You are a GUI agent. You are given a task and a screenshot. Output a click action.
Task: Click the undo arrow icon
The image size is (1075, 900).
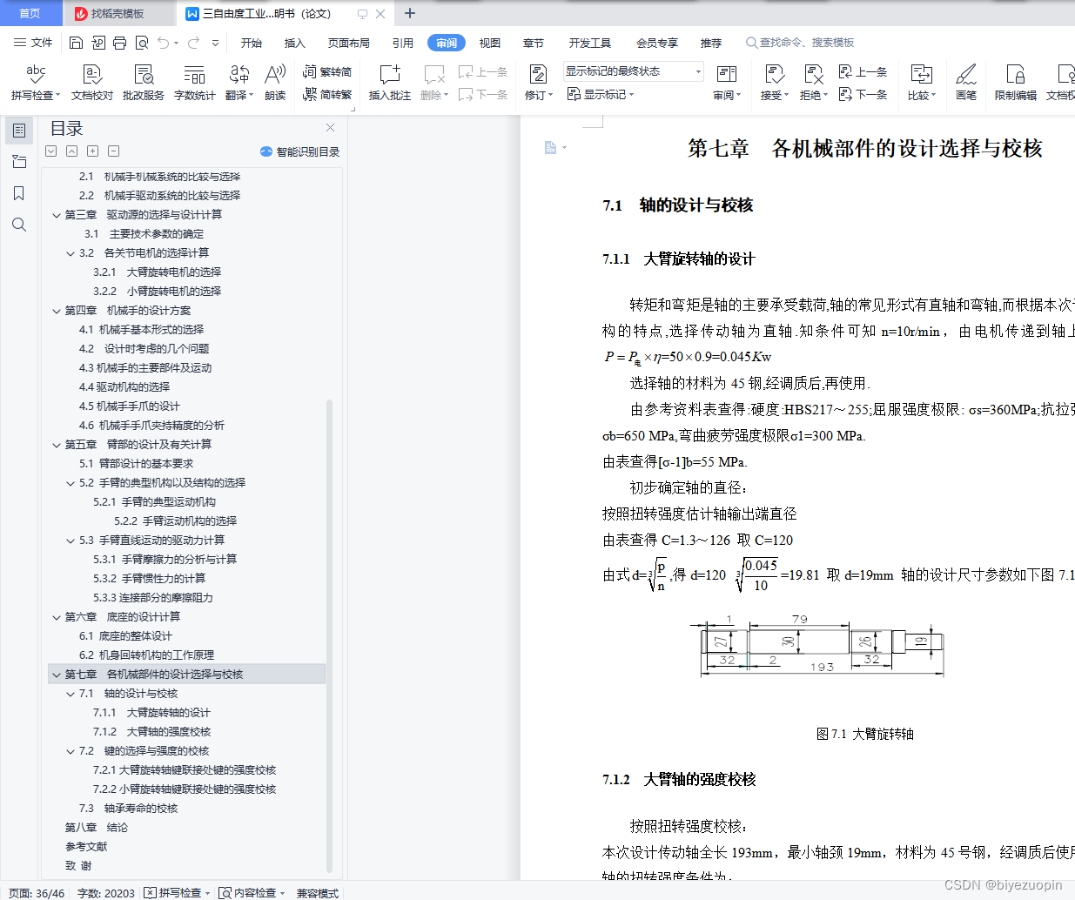coord(164,43)
